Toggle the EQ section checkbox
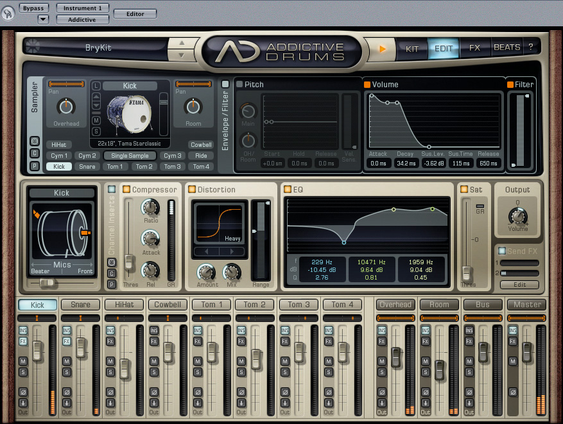The width and height of the screenshot is (563, 424). tap(287, 189)
